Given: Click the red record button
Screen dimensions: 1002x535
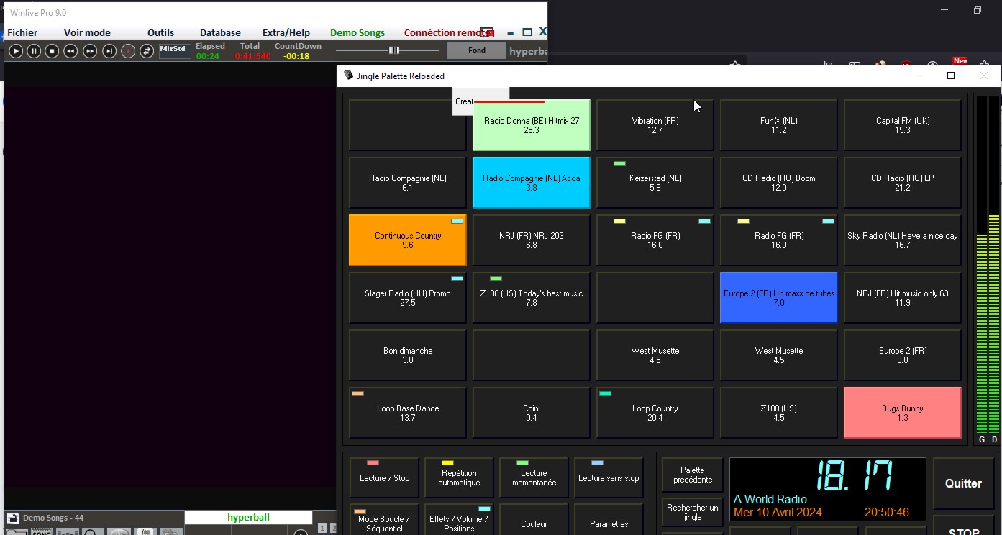Looking at the screenshot, I should coord(128,51).
